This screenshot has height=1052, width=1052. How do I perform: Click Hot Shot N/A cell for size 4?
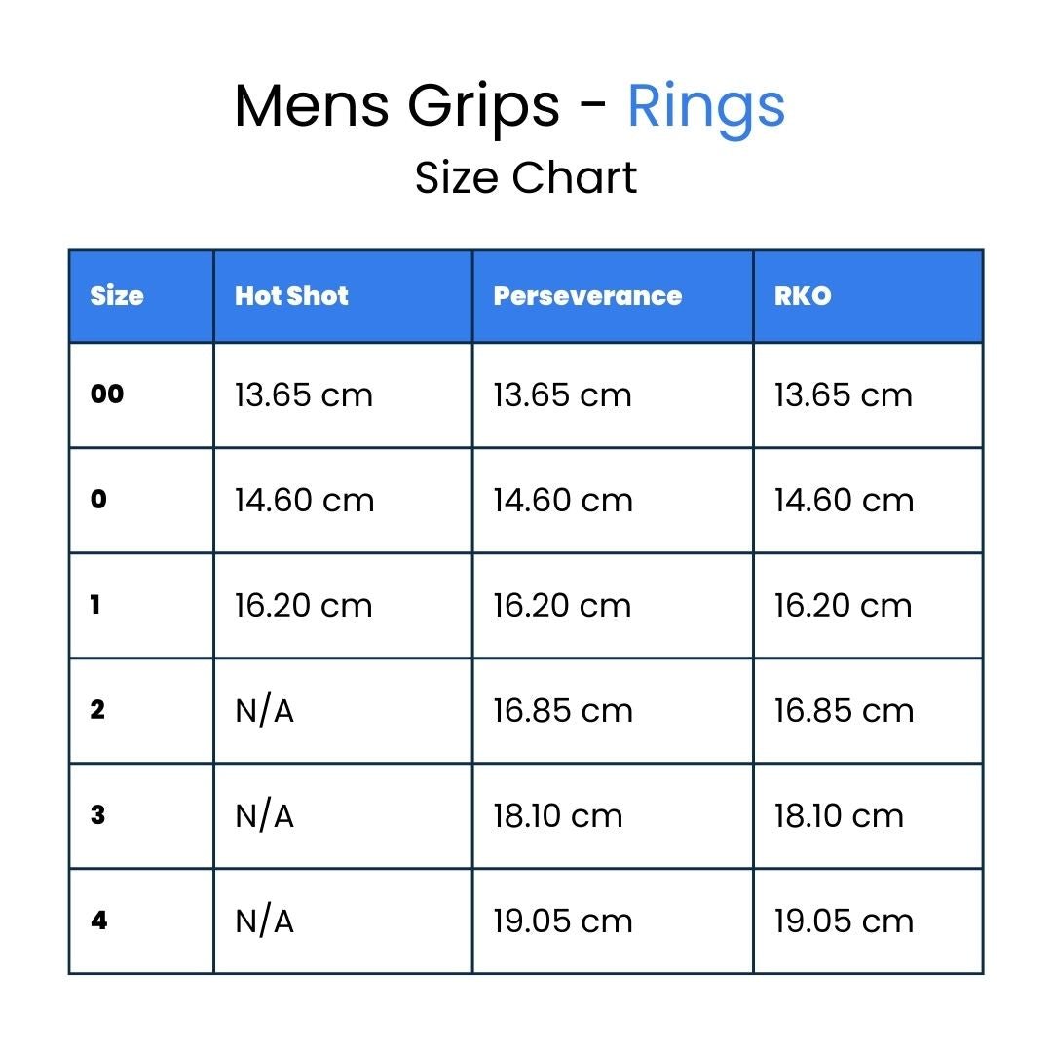(264, 921)
